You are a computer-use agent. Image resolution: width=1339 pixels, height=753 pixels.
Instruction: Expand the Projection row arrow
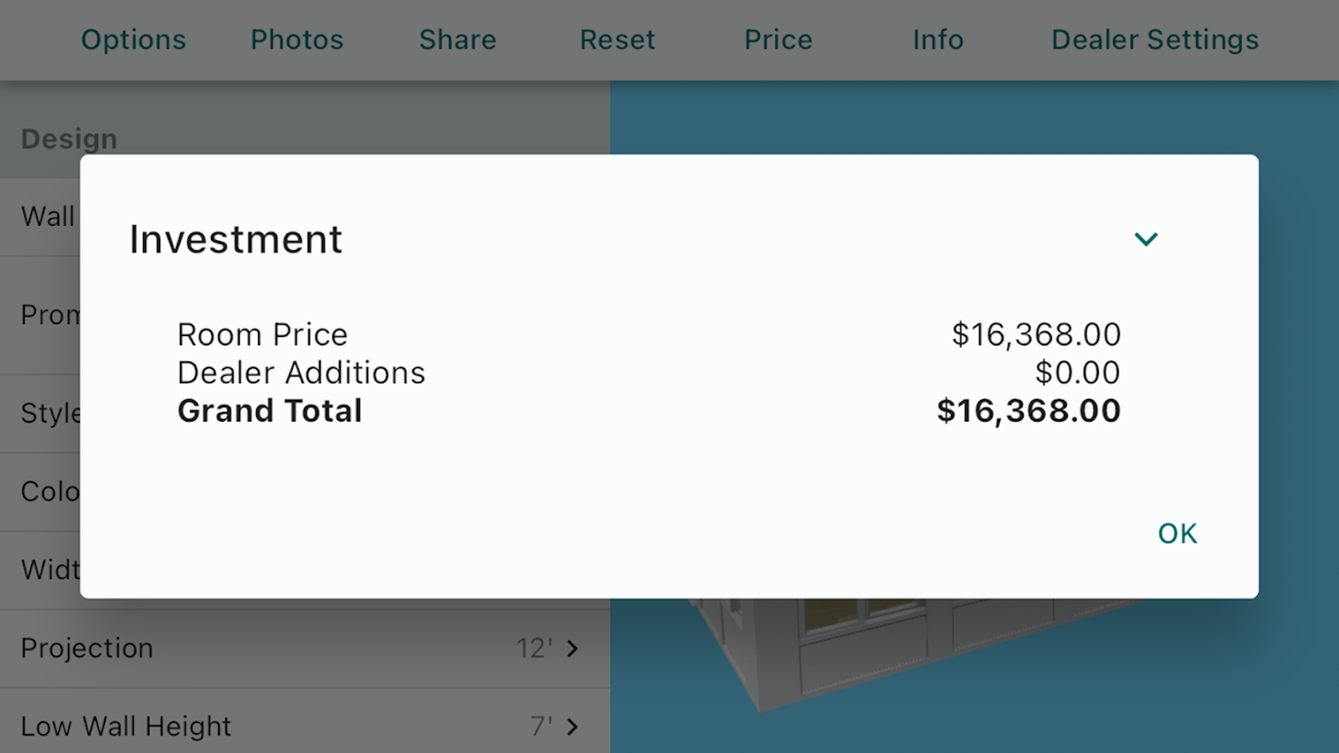coord(573,649)
